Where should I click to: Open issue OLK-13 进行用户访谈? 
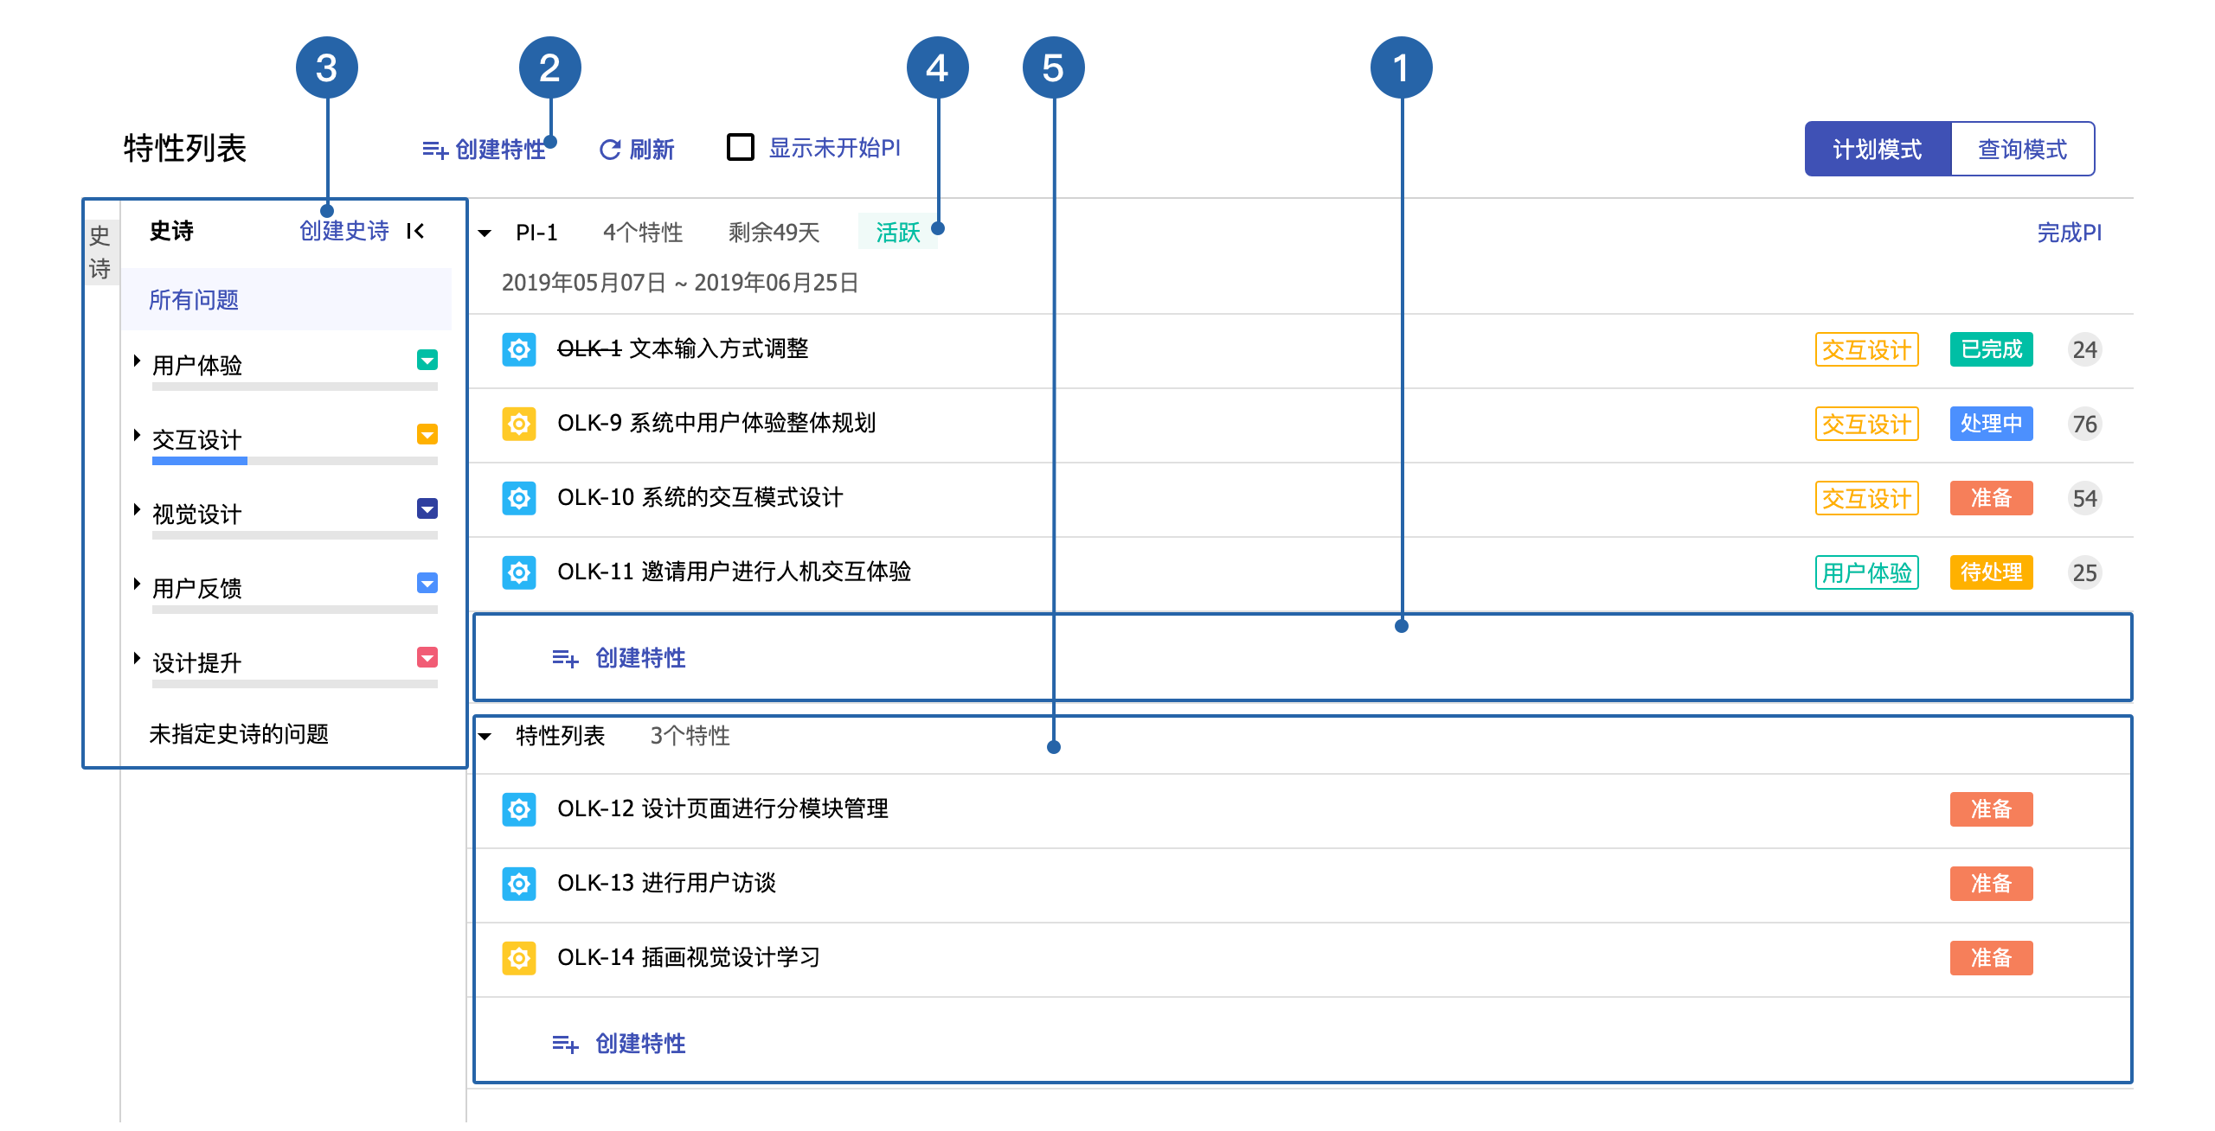coord(666,883)
